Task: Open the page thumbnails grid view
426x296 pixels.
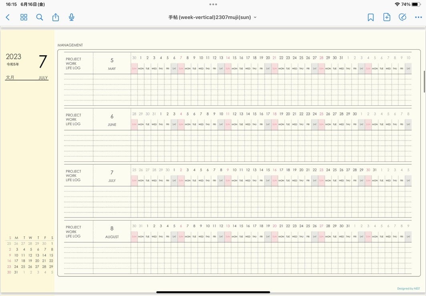Action: (x=24, y=17)
